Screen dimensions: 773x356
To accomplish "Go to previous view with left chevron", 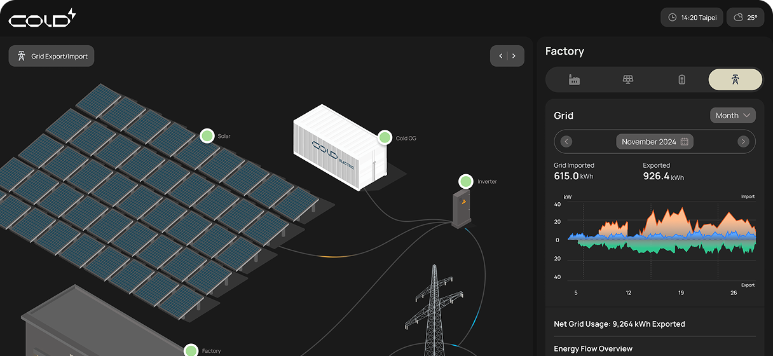I will click(500, 56).
